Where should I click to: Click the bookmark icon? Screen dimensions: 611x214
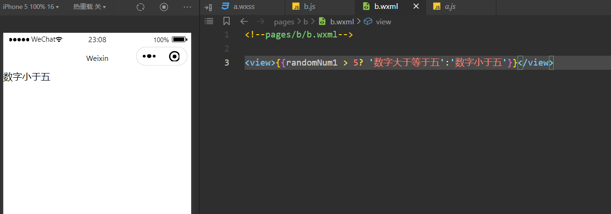226,21
